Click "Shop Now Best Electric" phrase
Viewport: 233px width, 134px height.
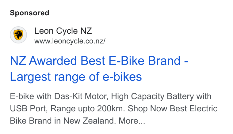tap(173, 109)
